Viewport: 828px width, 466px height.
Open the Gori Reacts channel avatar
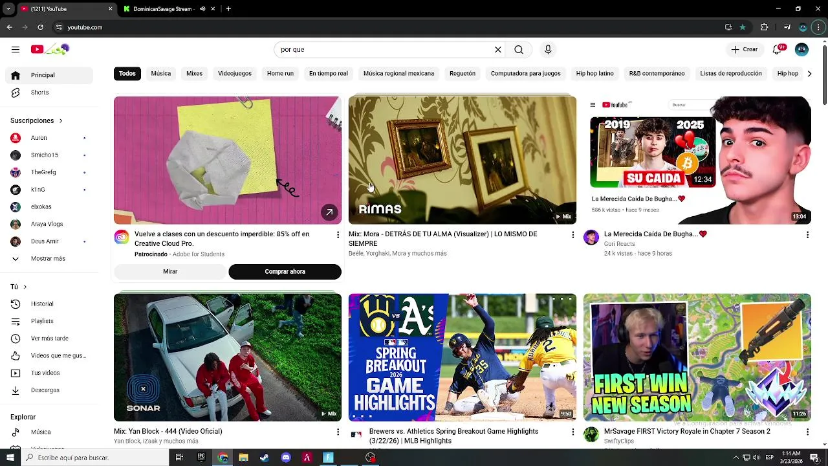click(591, 238)
